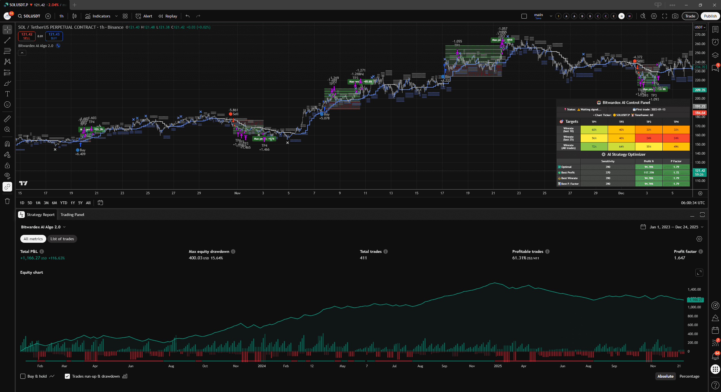
Task: Switch equity chart to Percentage
Action: 689,376
